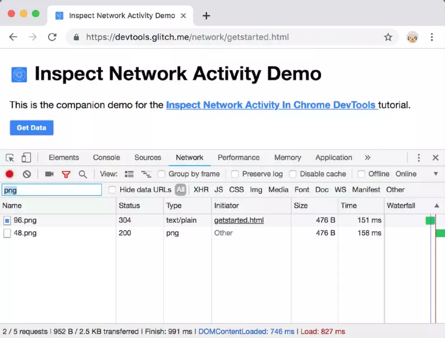The image size is (445, 338).
Task: Enable Preserve log checkbox
Action: point(235,174)
